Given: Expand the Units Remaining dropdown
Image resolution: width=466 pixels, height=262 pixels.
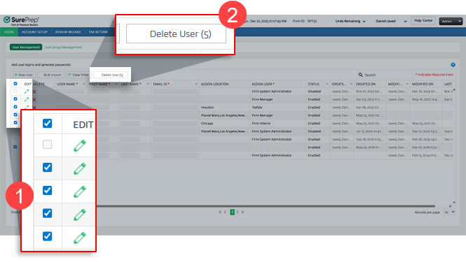Looking at the screenshot, I should (x=350, y=22).
